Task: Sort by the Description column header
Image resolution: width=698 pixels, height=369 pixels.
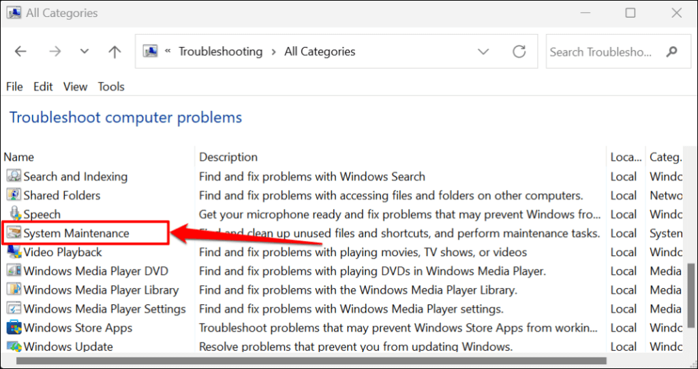Action: (x=228, y=157)
